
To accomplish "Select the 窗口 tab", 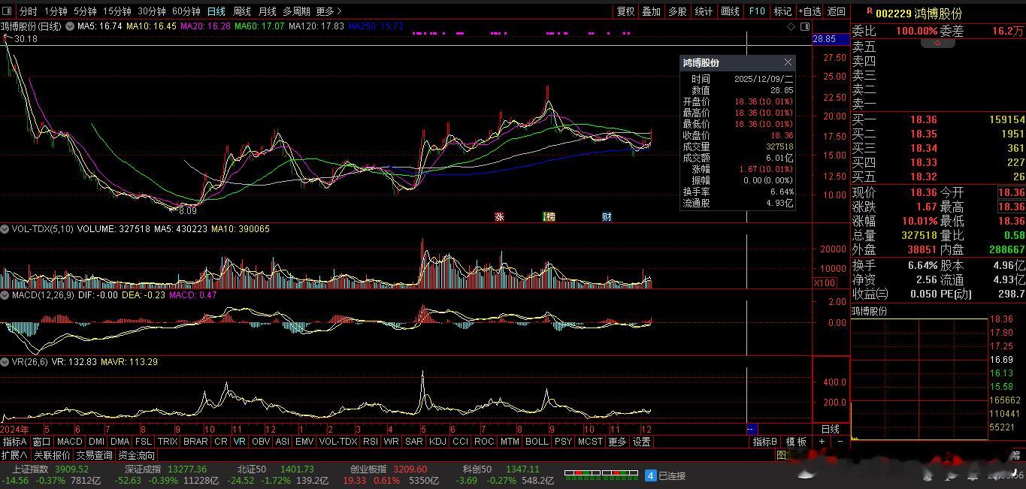I will pyautogui.click(x=42, y=442).
